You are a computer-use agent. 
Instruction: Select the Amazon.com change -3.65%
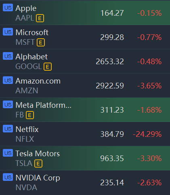coord(149,86)
